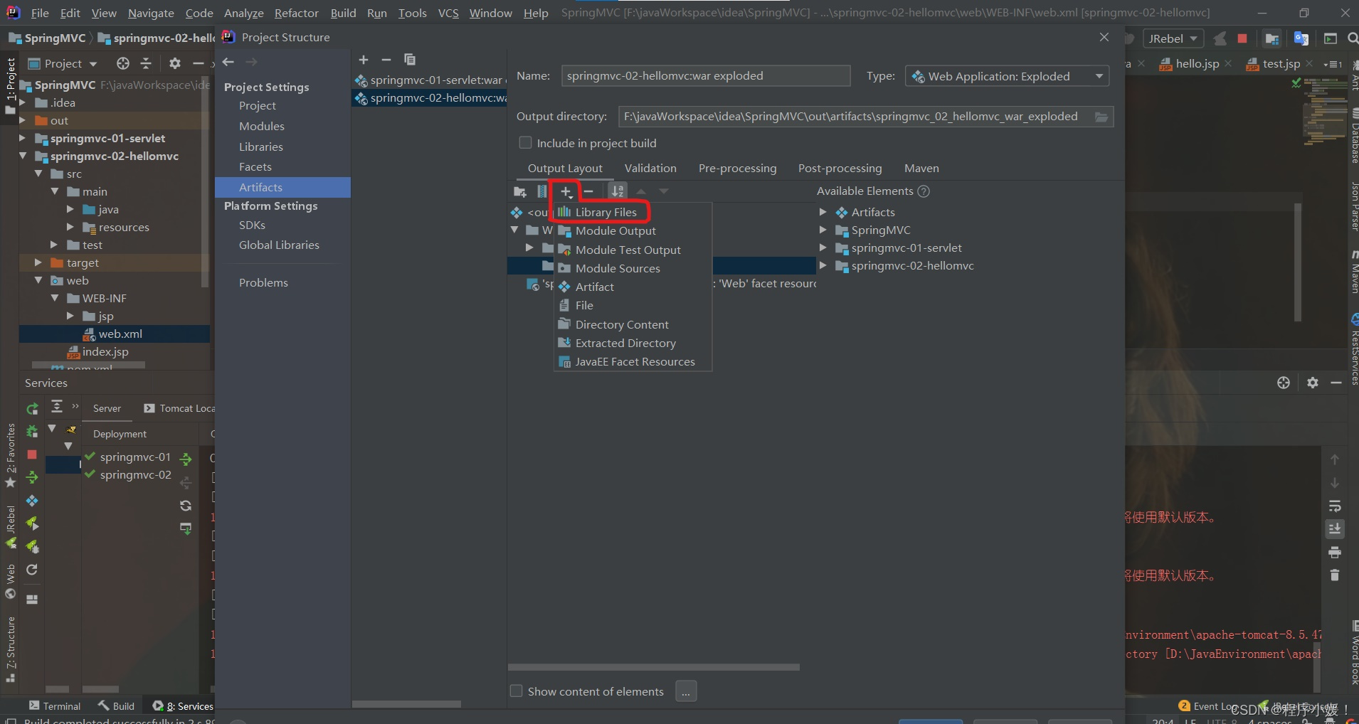1359x724 pixels.
Task: Click the print icon in the console sidebar
Action: click(x=1335, y=552)
